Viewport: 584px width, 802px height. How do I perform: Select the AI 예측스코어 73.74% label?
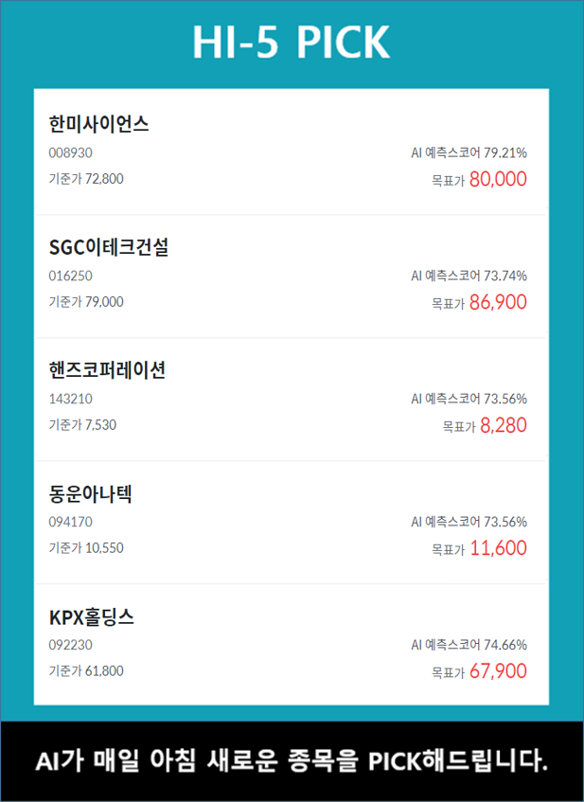(x=469, y=276)
